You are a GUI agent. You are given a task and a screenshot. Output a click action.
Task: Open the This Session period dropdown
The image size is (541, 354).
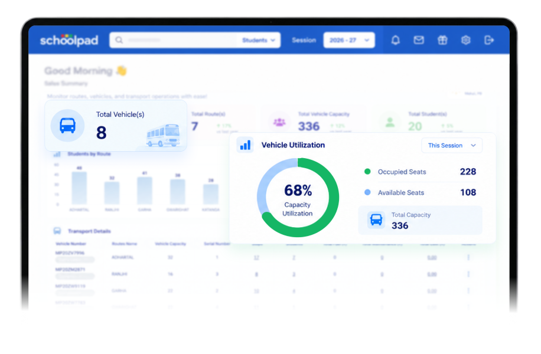click(452, 146)
